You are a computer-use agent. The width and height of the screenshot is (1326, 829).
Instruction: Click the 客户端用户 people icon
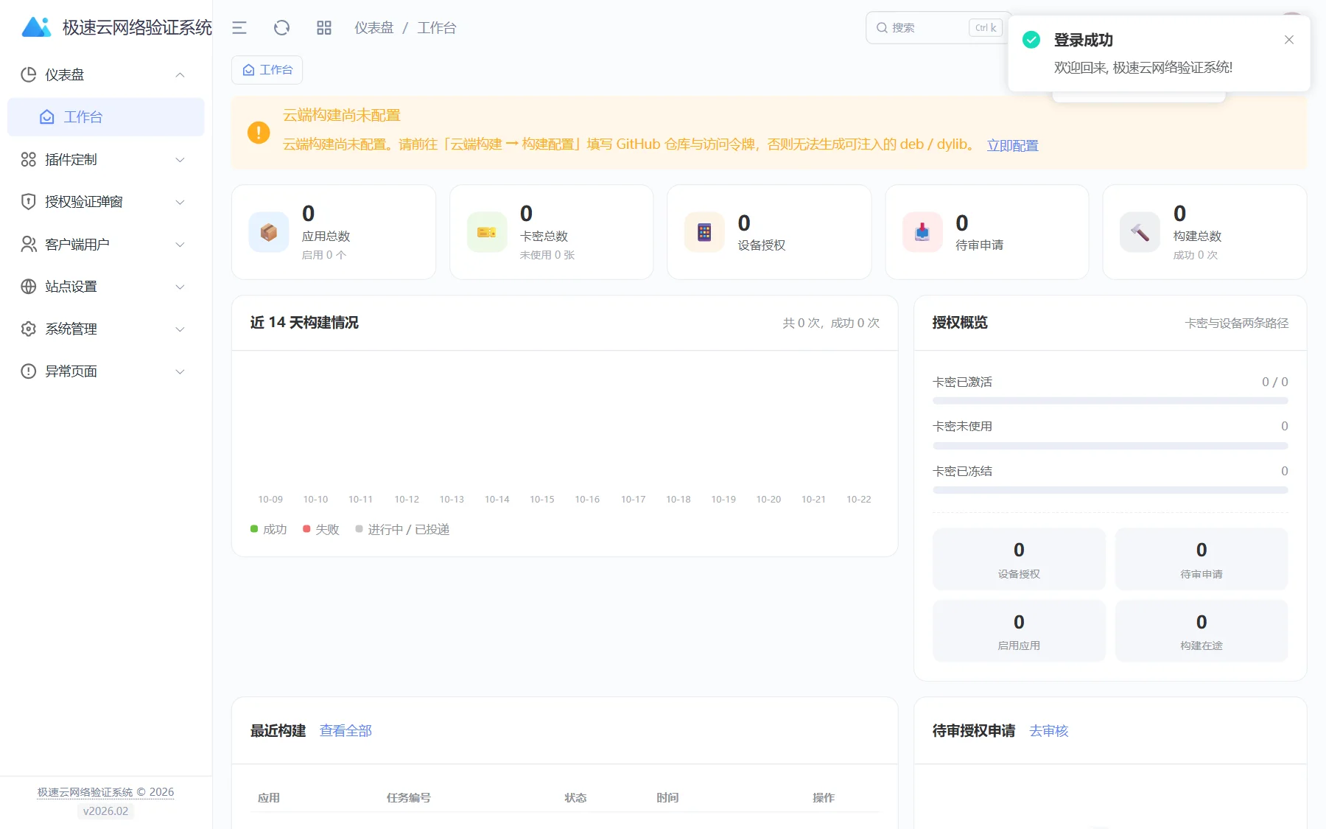point(29,244)
